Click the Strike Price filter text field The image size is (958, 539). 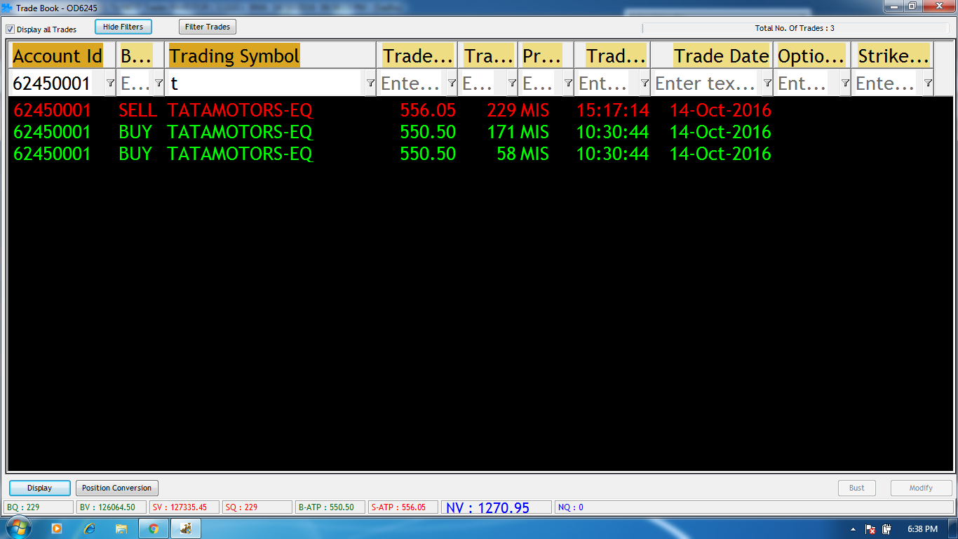pyautogui.click(x=886, y=84)
